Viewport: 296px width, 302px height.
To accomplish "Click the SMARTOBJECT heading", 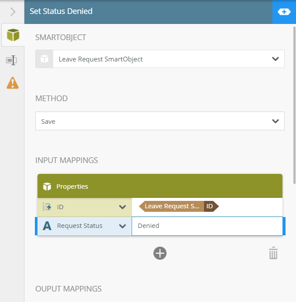I will pos(61,37).
